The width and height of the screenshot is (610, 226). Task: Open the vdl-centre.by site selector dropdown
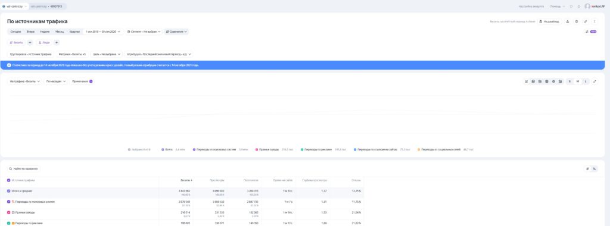point(15,6)
